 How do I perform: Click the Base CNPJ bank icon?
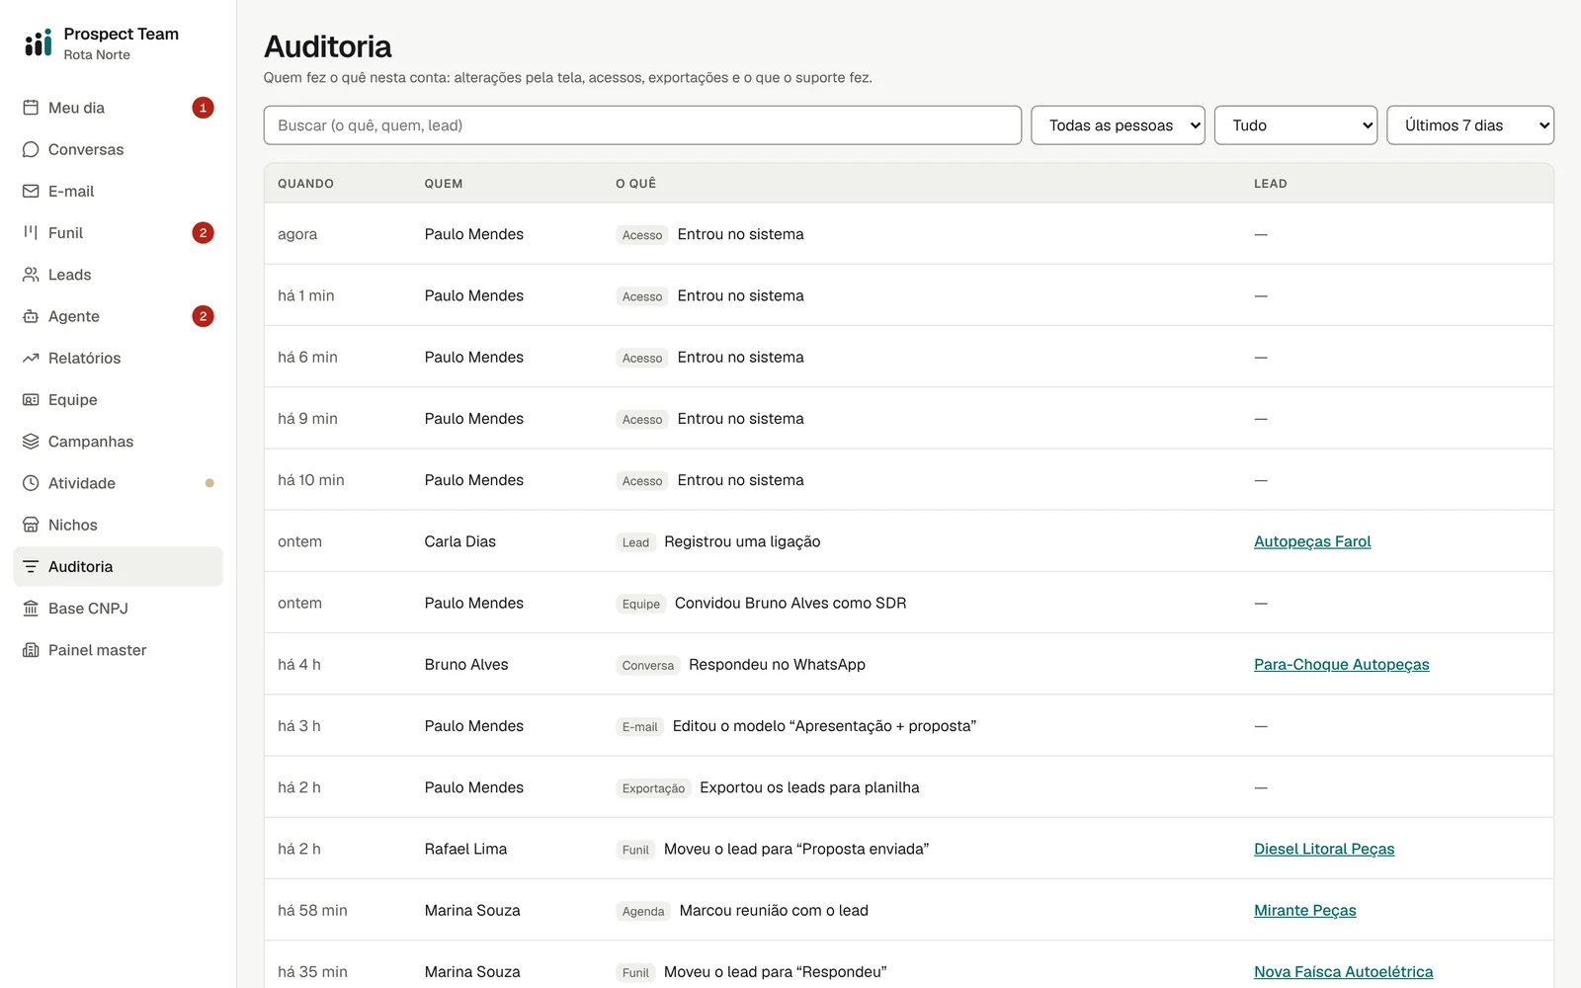point(31,609)
